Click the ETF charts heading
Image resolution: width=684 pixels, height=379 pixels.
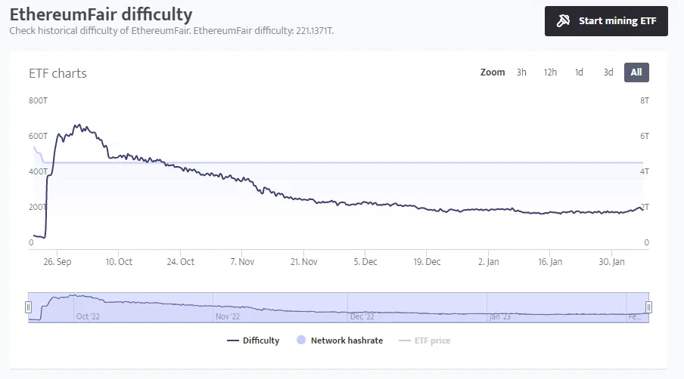pyautogui.click(x=58, y=73)
